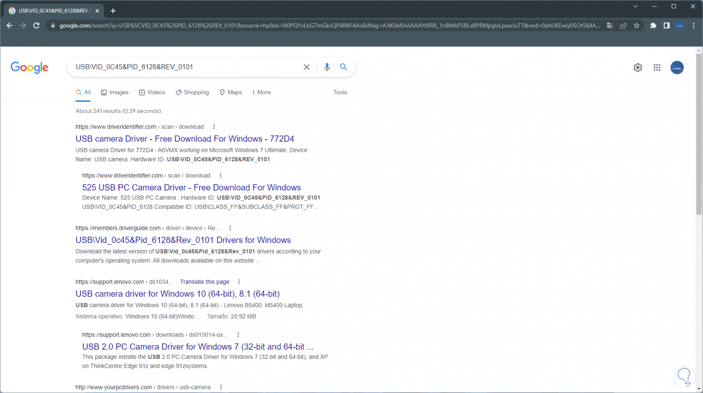The width and height of the screenshot is (703, 393).
Task: Open Chrome three-dot menu
Action: click(694, 26)
